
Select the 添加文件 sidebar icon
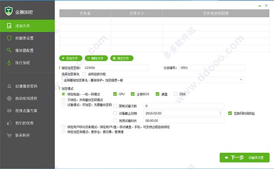[x=9, y=26]
